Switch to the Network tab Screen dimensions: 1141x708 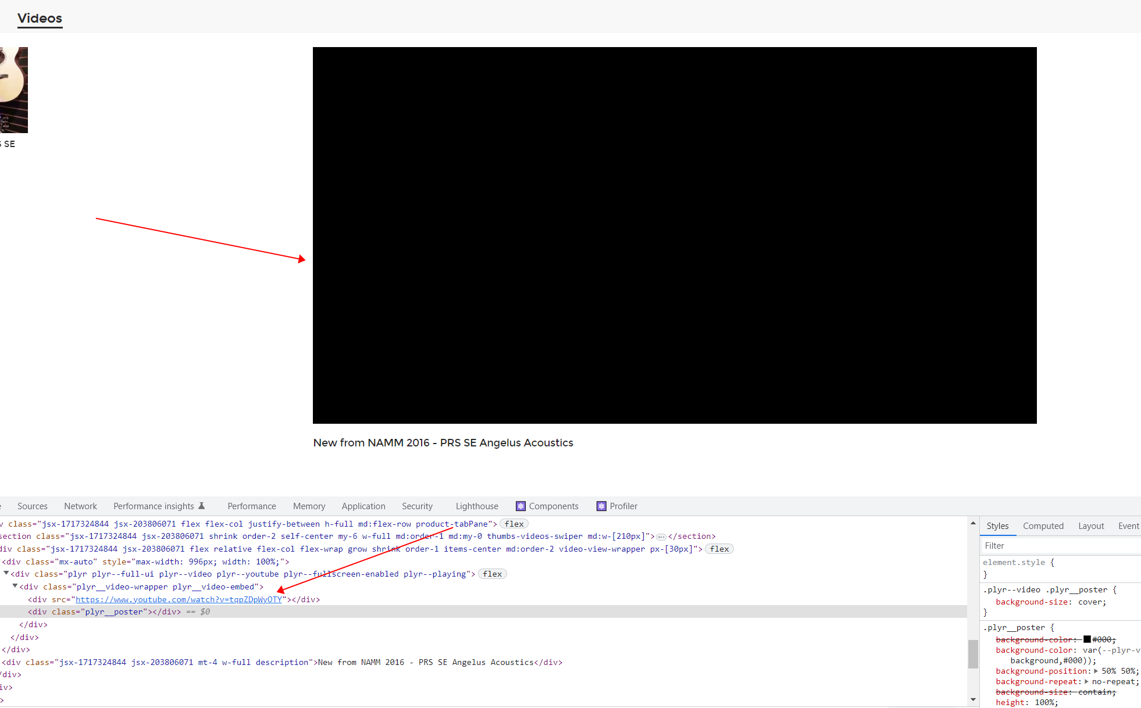click(80, 506)
